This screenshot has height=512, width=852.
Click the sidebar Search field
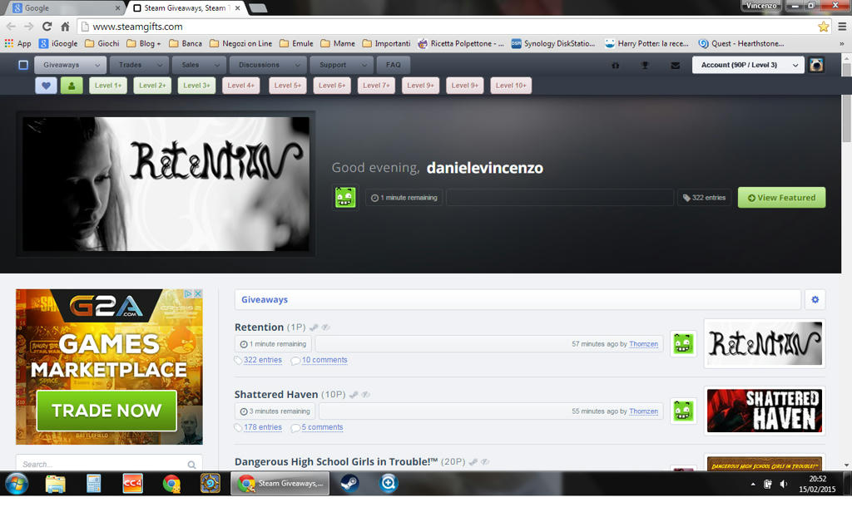pos(109,465)
